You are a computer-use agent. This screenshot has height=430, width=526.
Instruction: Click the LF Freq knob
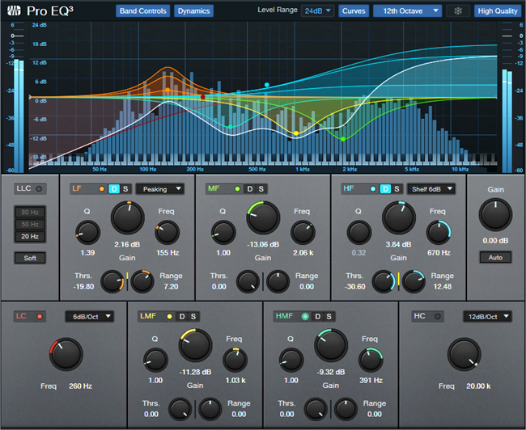[167, 232]
